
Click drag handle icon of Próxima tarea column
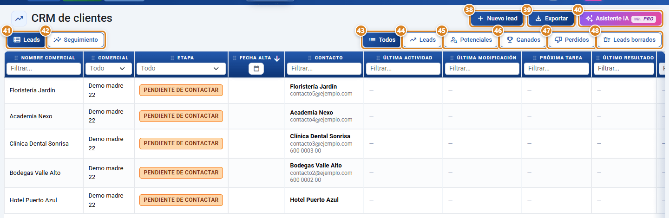coord(535,58)
